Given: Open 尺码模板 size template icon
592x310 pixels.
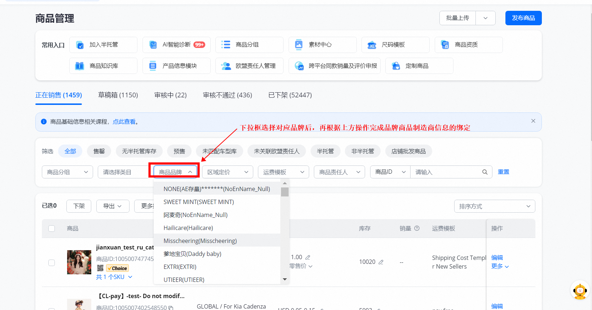Looking at the screenshot, I should [372, 45].
